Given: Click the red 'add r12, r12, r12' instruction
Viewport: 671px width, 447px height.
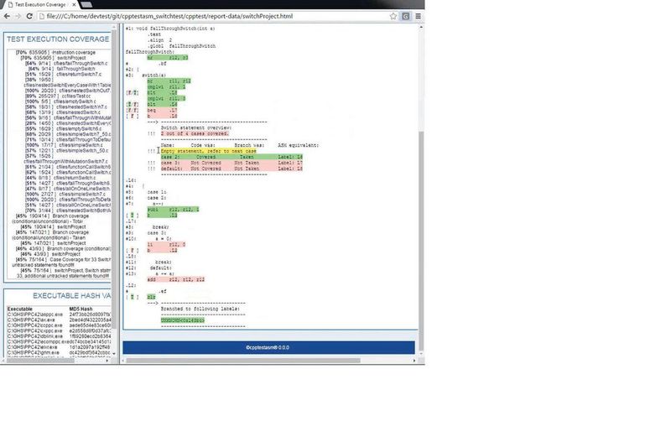Looking at the screenshot, I should (x=175, y=279).
